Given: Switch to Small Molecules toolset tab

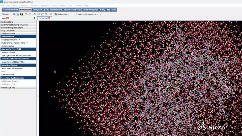Looking at the screenshot, I should [90, 10].
